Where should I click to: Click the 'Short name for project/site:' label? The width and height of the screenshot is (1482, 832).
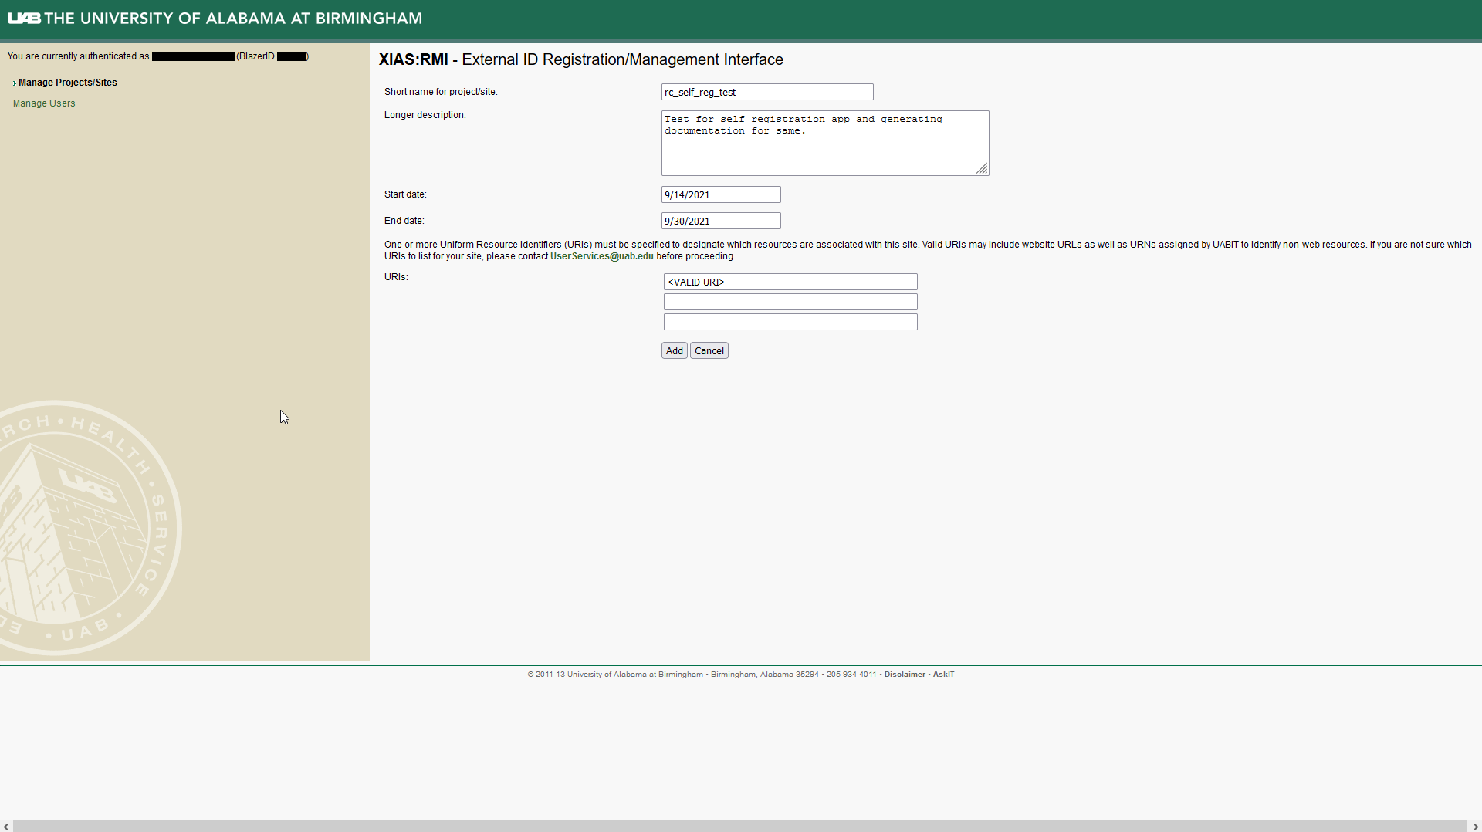click(x=441, y=92)
